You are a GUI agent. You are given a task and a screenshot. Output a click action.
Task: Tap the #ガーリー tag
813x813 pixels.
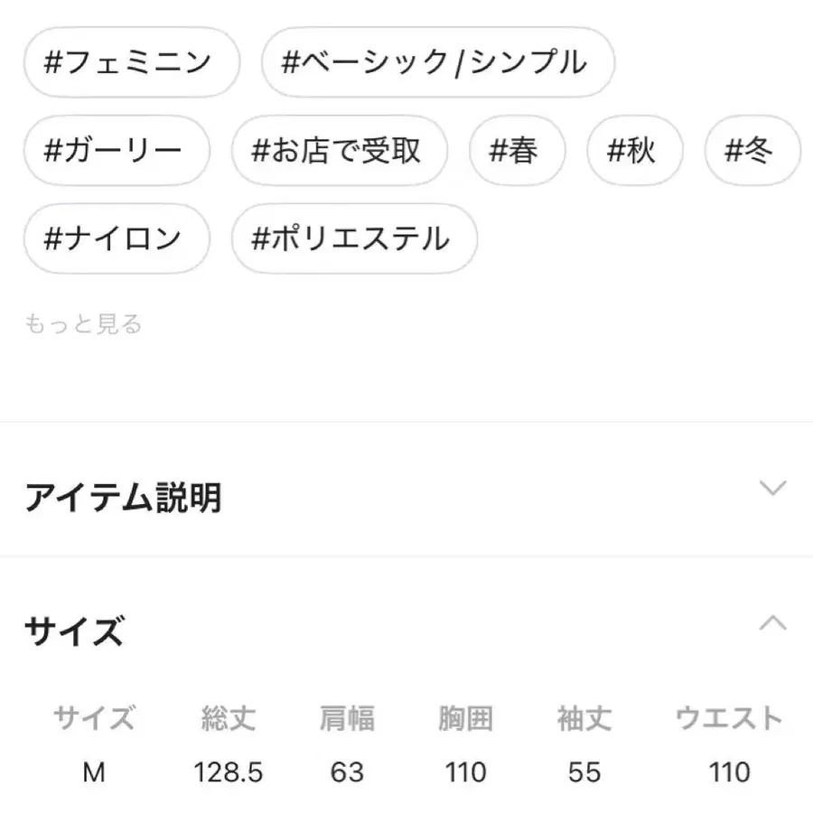pyautogui.click(x=117, y=151)
